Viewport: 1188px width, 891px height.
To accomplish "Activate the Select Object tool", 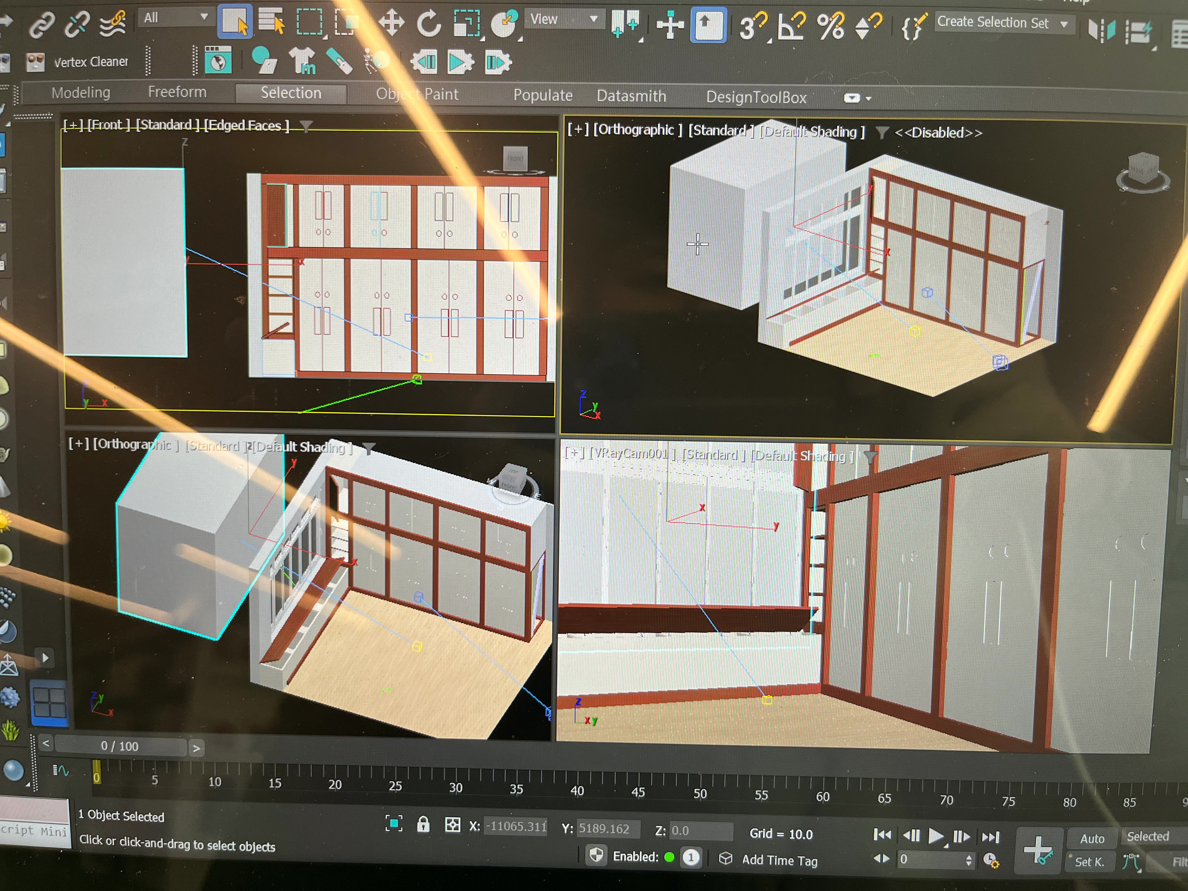I will (235, 22).
